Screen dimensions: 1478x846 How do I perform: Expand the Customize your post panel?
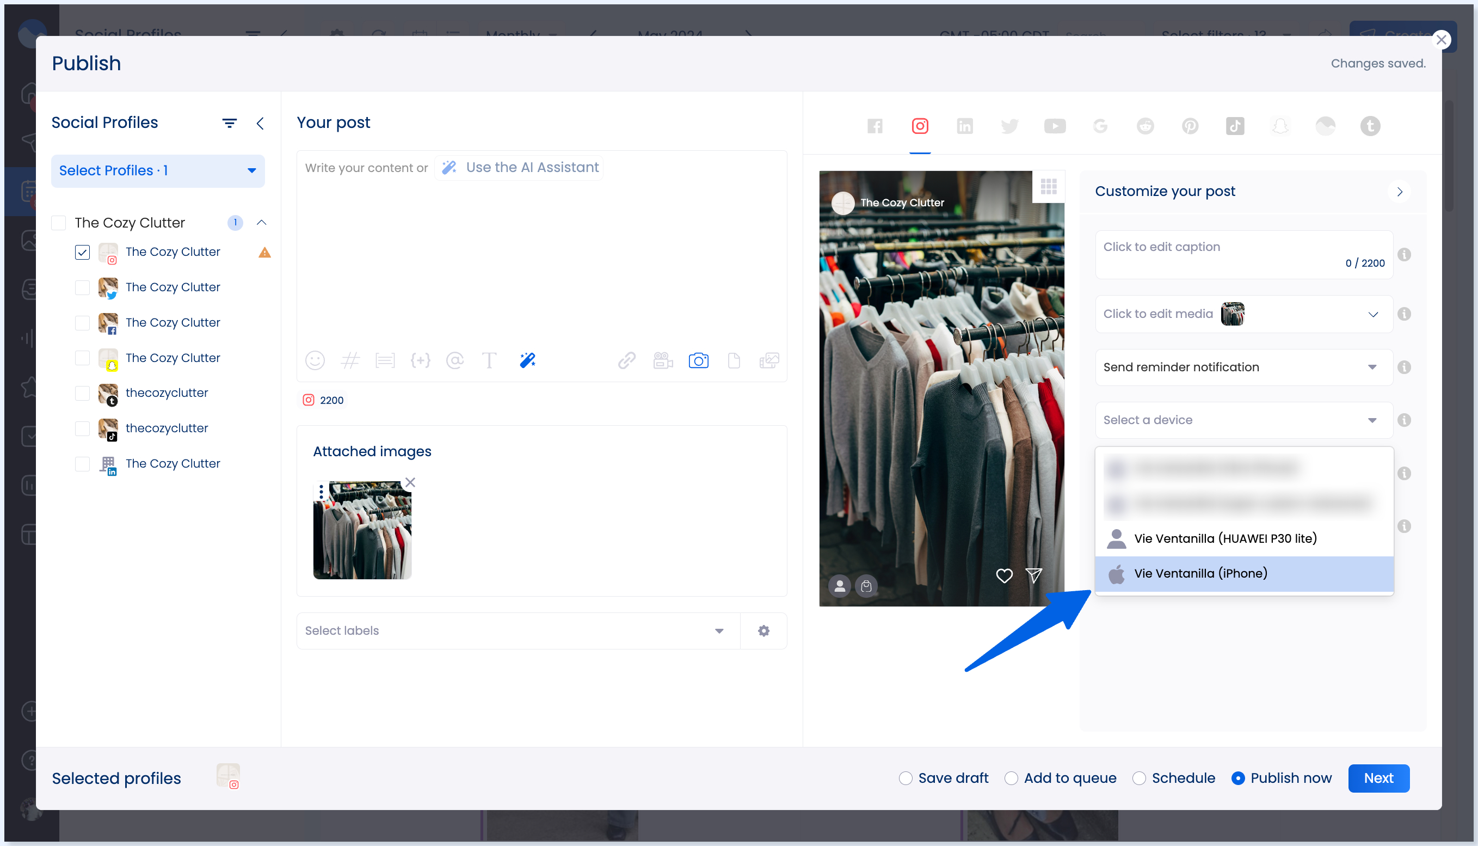pos(1400,192)
